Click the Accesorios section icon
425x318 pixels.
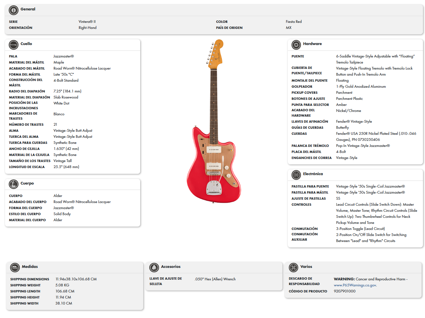coord(154,268)
